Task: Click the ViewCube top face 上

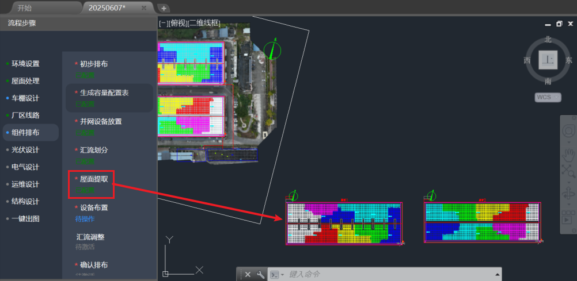Action: 548,60
